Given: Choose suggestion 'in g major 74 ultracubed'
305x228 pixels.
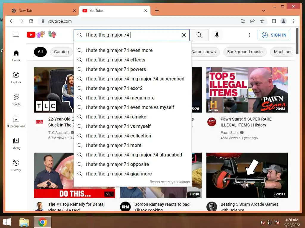Looking at the screenshot, I should [133, 155].
